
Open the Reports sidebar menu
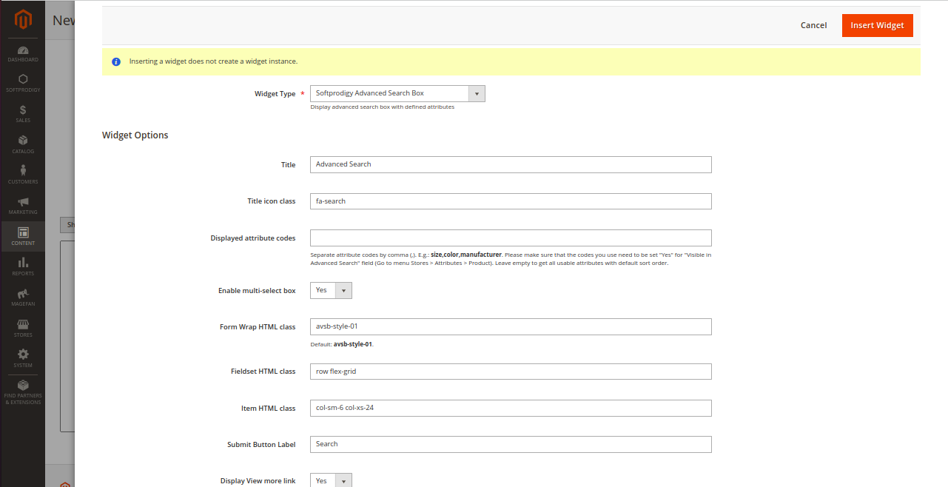point(23,266)
